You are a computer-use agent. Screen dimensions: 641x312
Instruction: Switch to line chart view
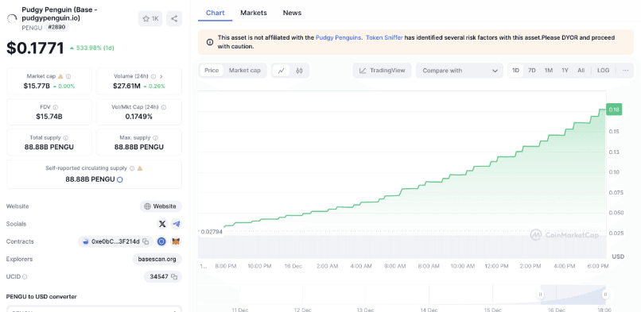tap(281, 71)
